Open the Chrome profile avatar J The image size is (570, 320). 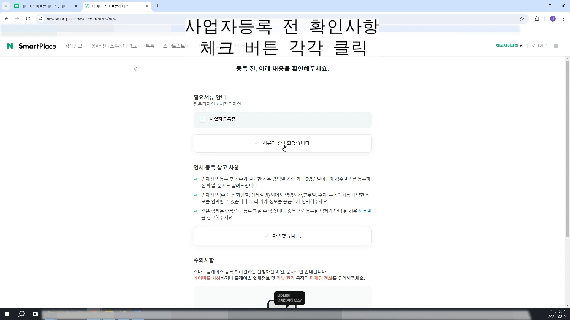(x=552, y=19)
